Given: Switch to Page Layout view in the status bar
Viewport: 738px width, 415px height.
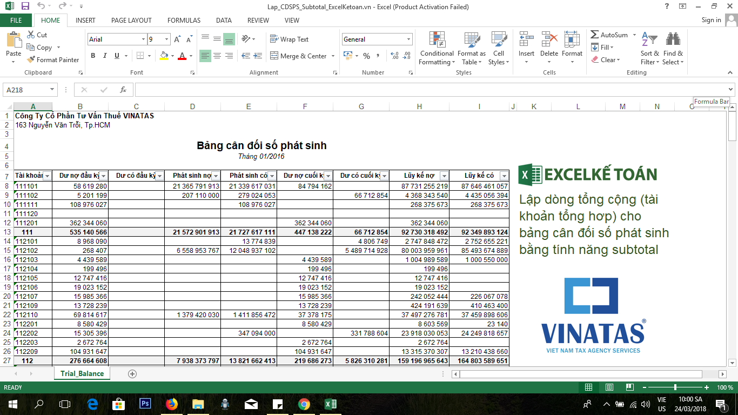Looking at the screenshot, I should pyautogui.click(x=609, y=387).
